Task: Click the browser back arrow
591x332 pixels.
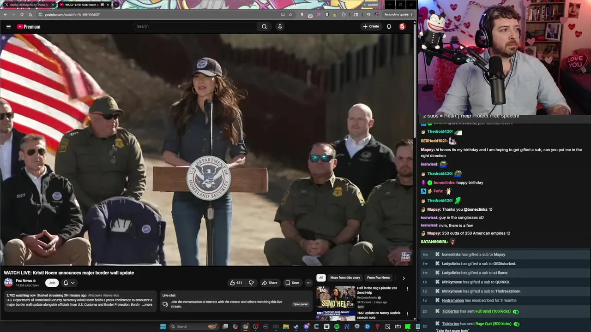Action: pyautogui.click(x=5, y=15)
